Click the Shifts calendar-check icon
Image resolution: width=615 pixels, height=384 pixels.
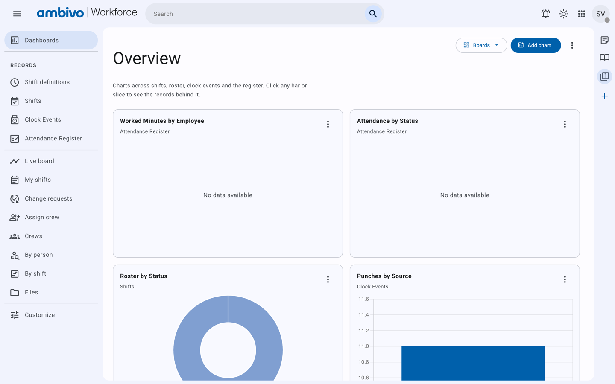pos(15,101)
